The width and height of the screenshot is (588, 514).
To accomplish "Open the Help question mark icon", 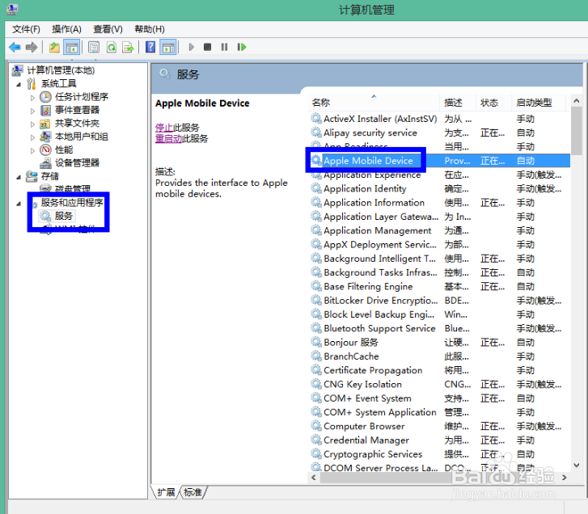I will pyautogui.click(x=150, y=47).
